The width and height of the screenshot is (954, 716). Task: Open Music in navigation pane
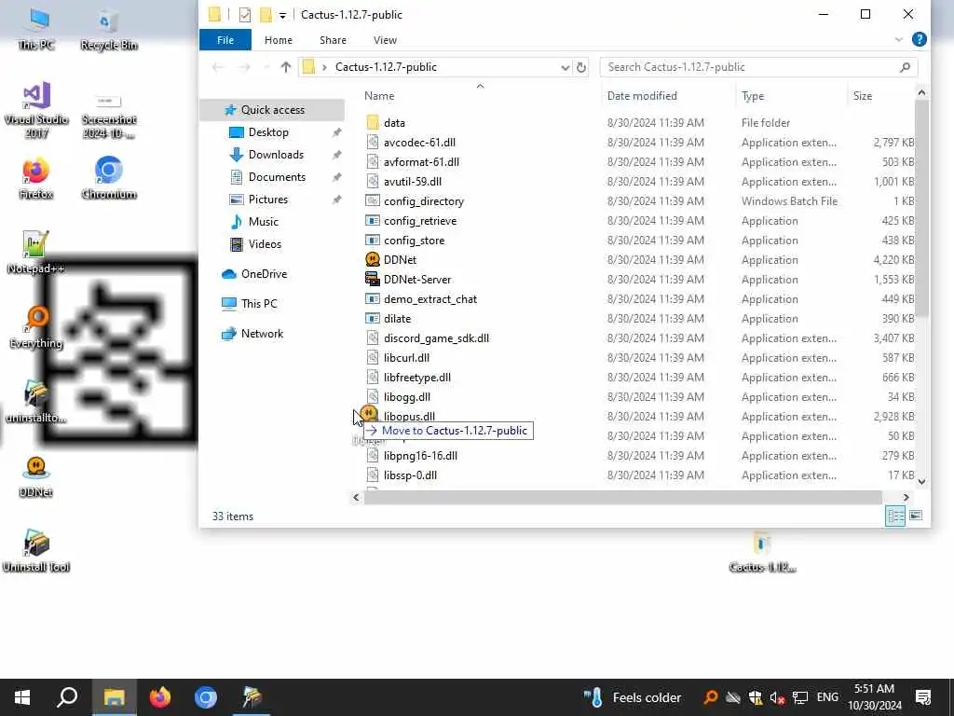(x=263, y=222)
